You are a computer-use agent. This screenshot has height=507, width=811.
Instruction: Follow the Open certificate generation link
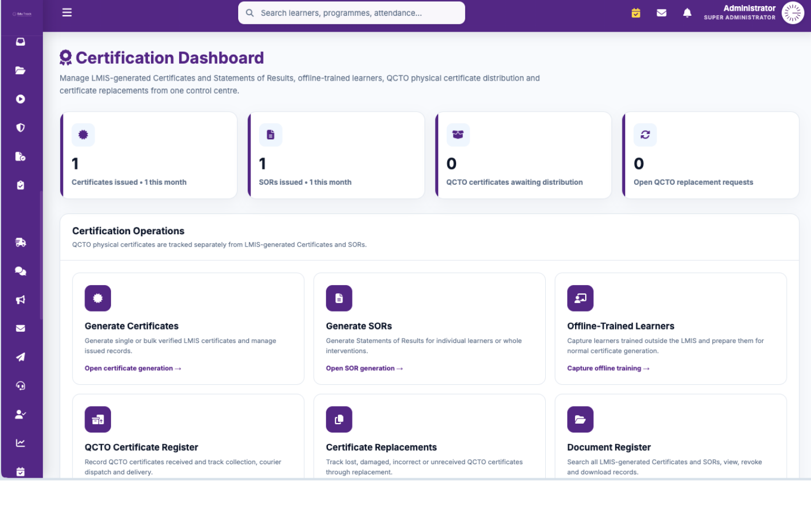pyautogui.click(x=133, y=368)
